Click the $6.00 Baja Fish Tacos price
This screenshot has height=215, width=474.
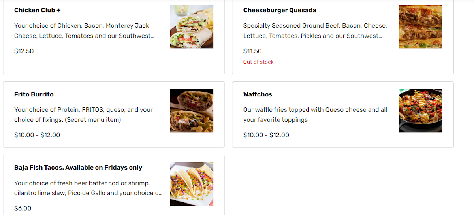23,208
